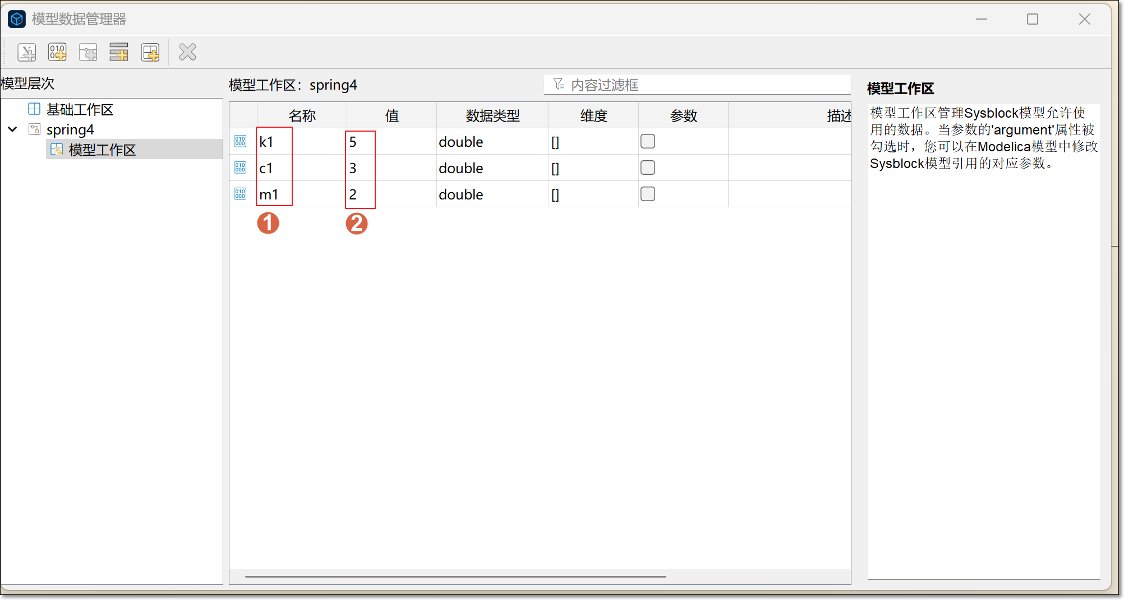1124x600 pixels.
Task: Click the add variable (X plus) toolbar icon
Action: coord(27,53)
